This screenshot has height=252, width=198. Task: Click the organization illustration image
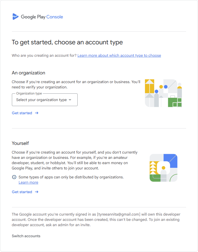coord(163,93)
